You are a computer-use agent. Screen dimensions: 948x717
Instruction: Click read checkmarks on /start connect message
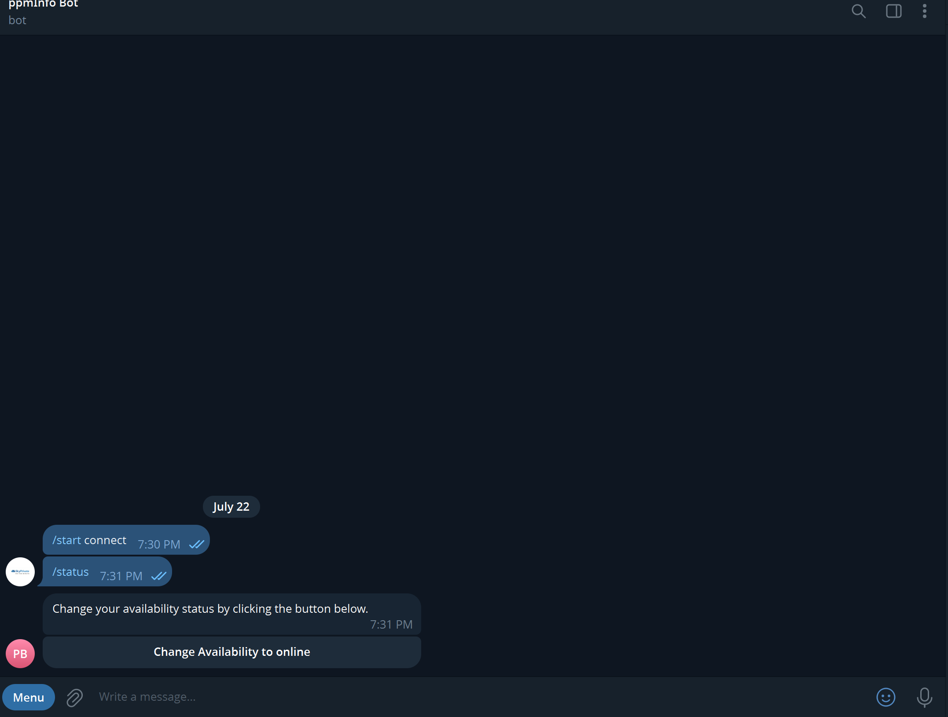click(197, 545)
